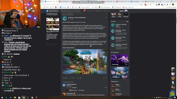Open the purple photo album thumbnail

[x=120, y=60]
